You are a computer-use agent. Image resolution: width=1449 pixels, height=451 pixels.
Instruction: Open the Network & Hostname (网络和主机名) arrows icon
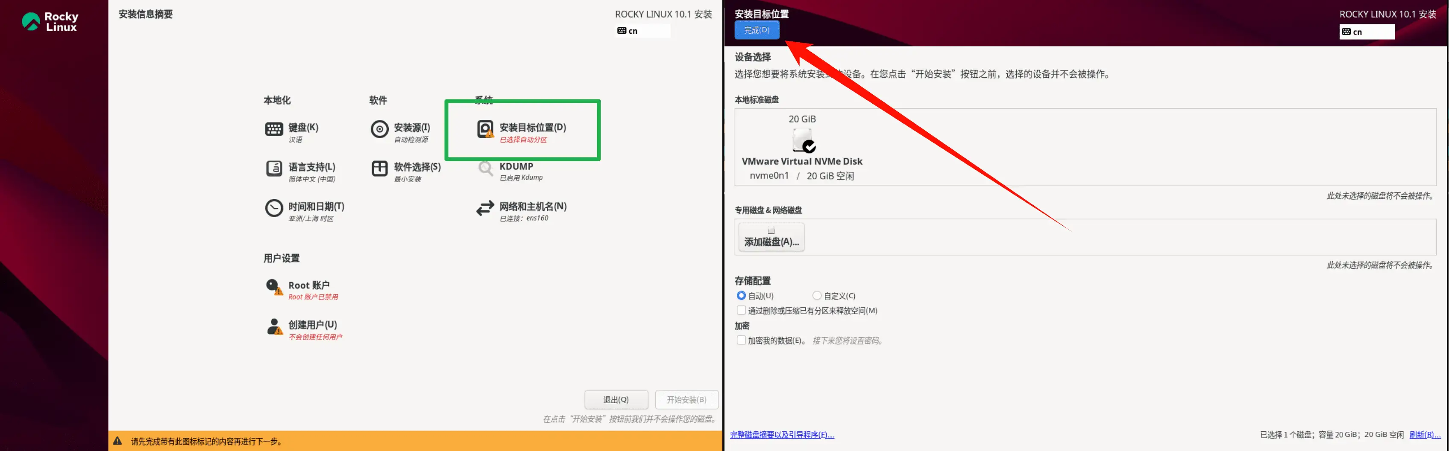(485, 208)
